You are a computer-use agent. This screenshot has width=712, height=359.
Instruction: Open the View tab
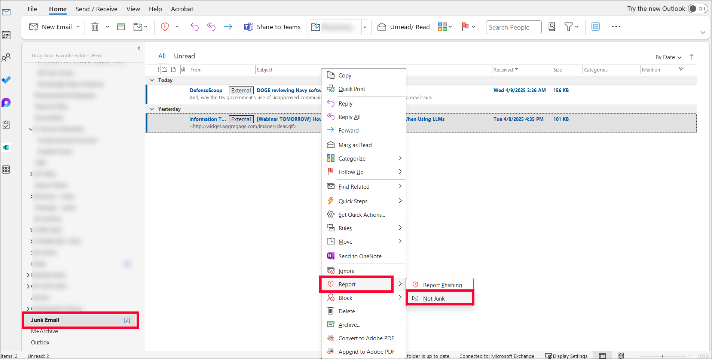click(133, 9)
